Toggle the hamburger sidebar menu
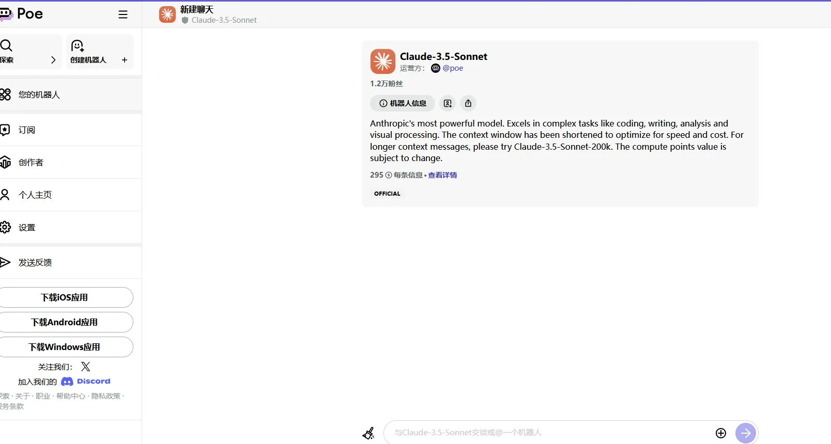831x444 pixels. pyautogui.click(x=123, y=14)
